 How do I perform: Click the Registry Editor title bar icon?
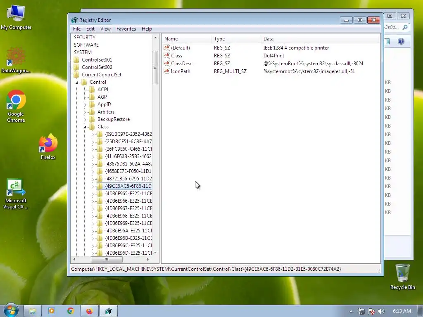click(74, 20)
